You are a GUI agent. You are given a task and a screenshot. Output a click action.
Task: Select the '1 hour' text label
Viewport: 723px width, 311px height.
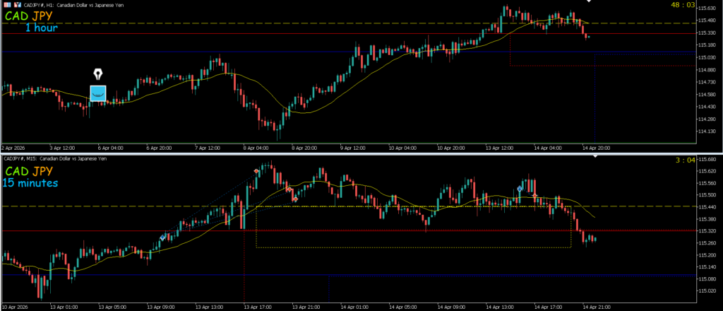tap(42, 28)
